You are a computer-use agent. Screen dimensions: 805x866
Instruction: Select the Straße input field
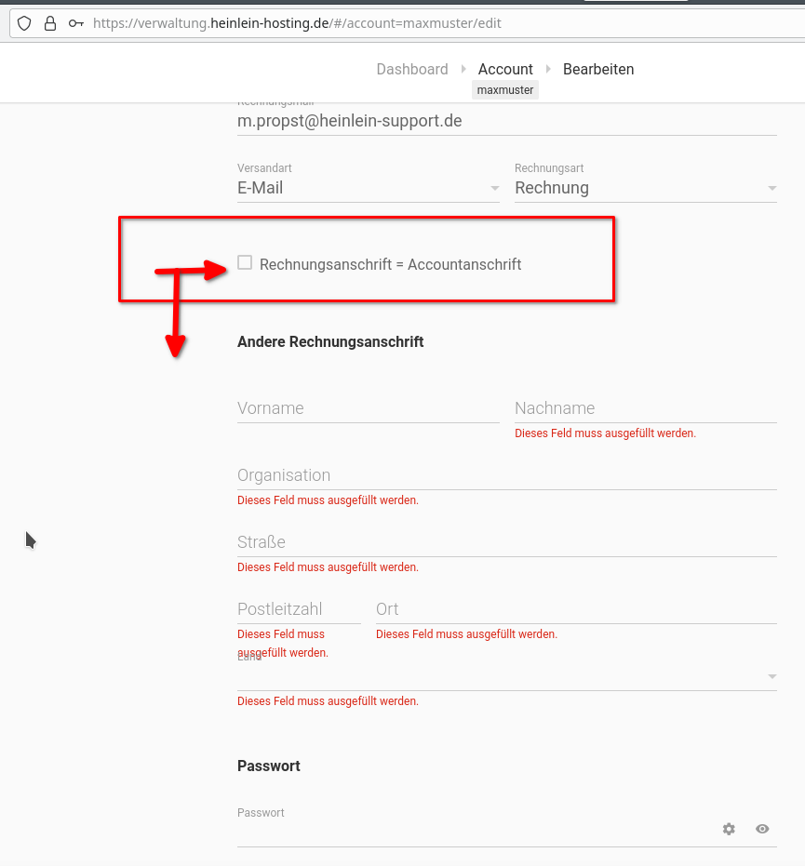506,542
